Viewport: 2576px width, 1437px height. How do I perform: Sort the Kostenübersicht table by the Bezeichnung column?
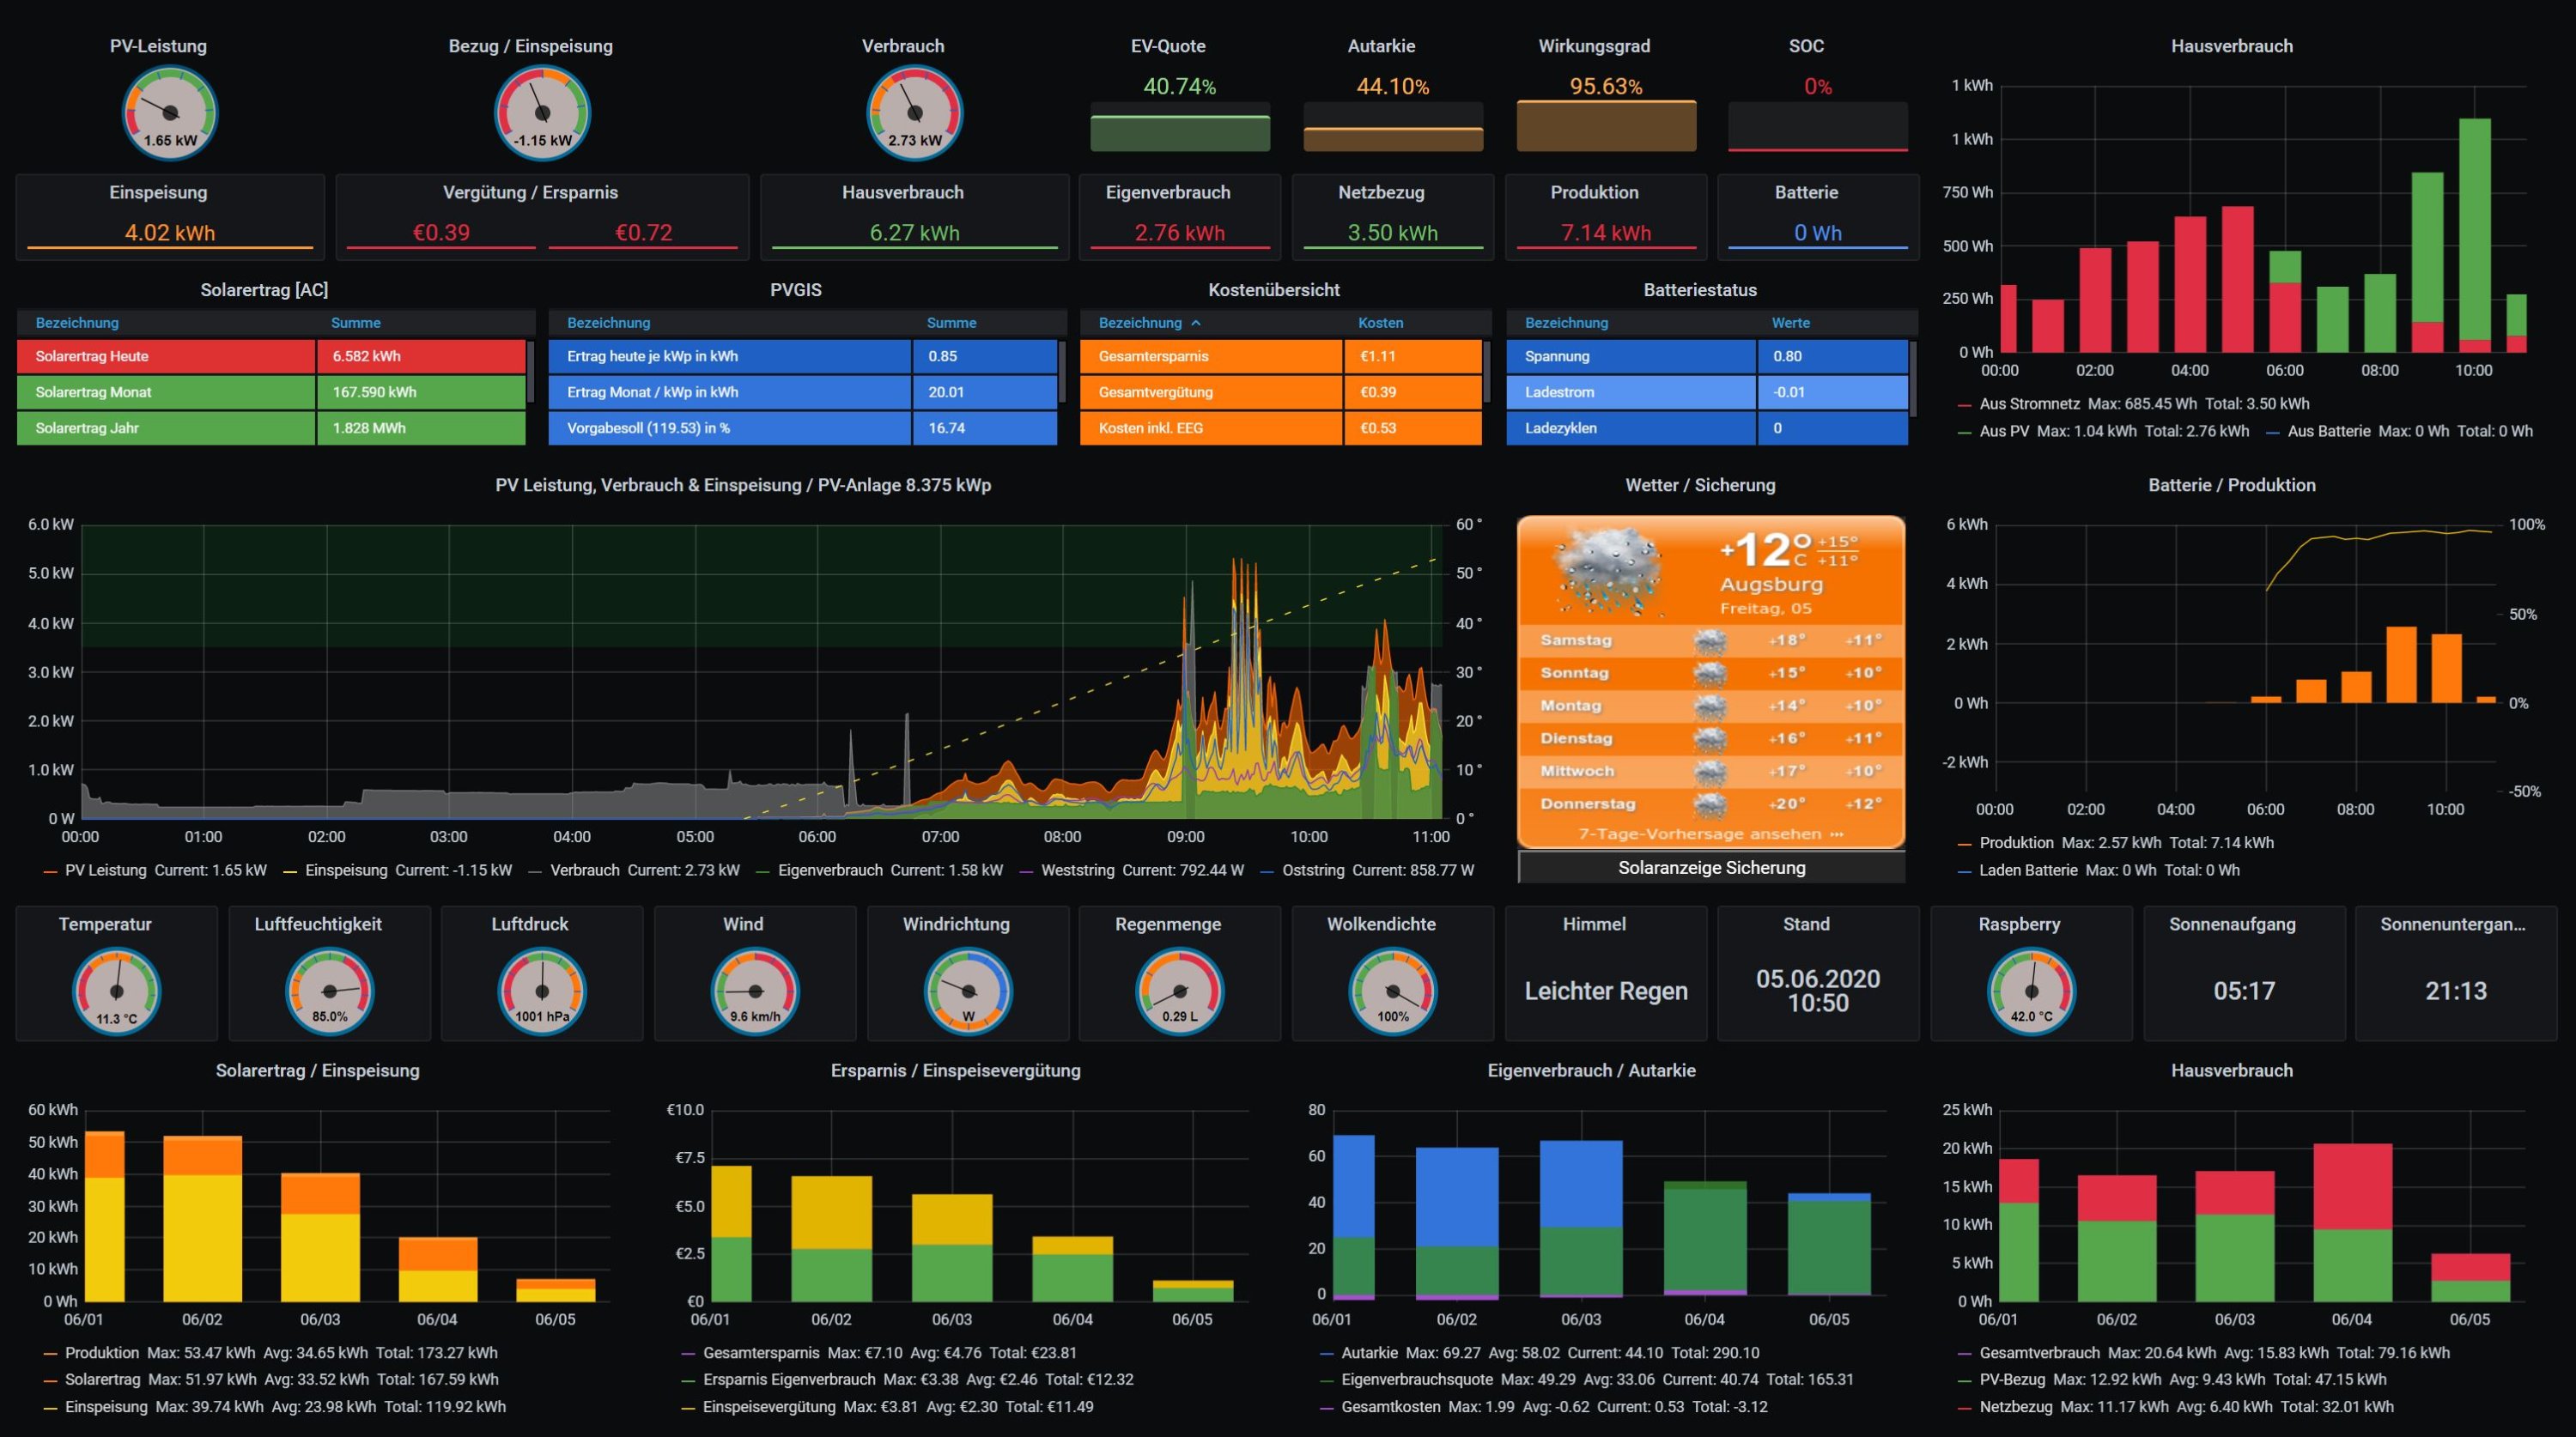[1140, 323]
